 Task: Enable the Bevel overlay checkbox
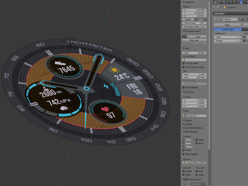pos(197,143)
